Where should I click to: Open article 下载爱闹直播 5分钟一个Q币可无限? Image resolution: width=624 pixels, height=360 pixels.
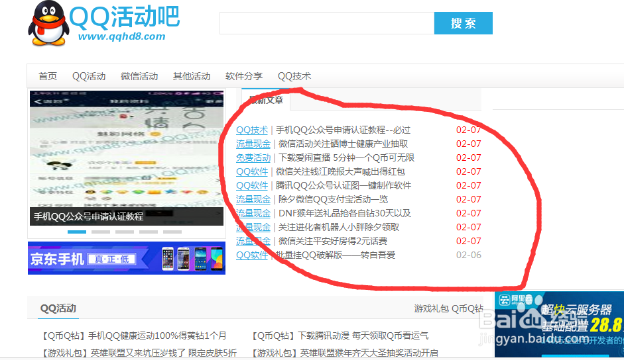[346, 157]
